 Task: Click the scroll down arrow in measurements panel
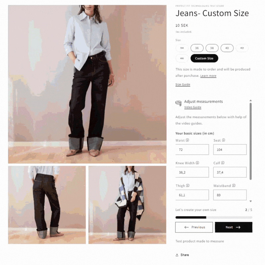(x=251, y=201)
